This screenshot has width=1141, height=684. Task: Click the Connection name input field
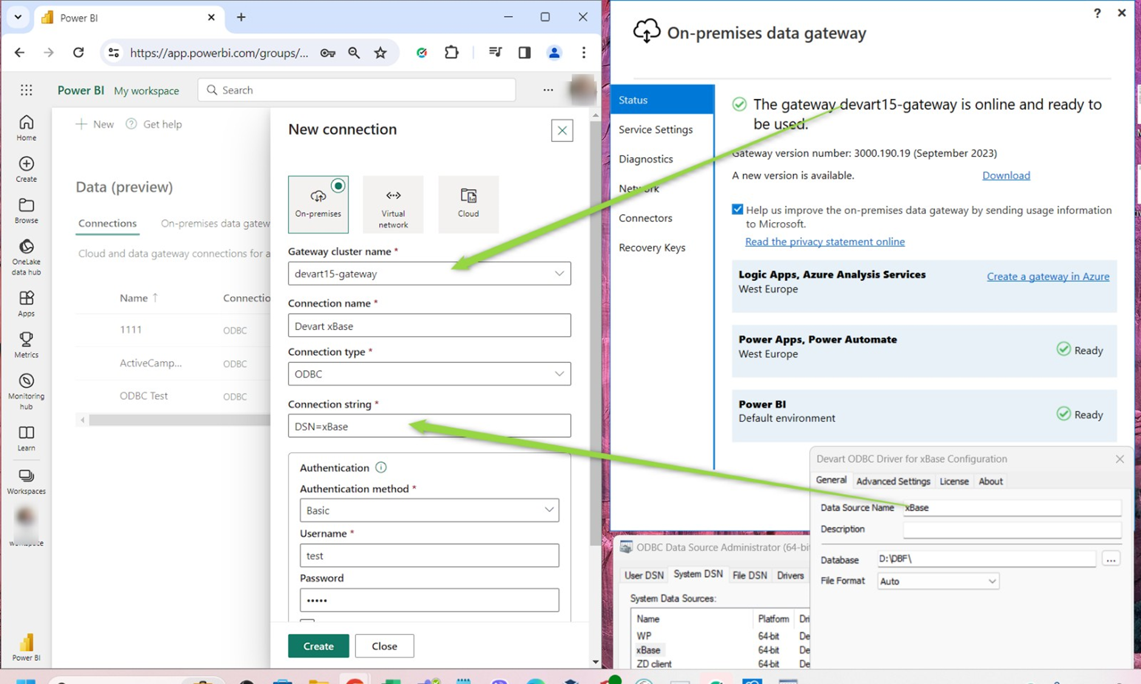[x=429, y=326]
